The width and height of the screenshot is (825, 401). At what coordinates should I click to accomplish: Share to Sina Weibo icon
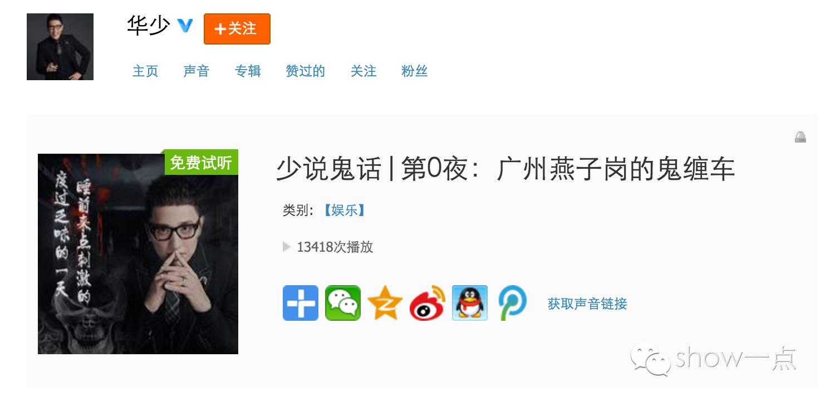[428, 303]
